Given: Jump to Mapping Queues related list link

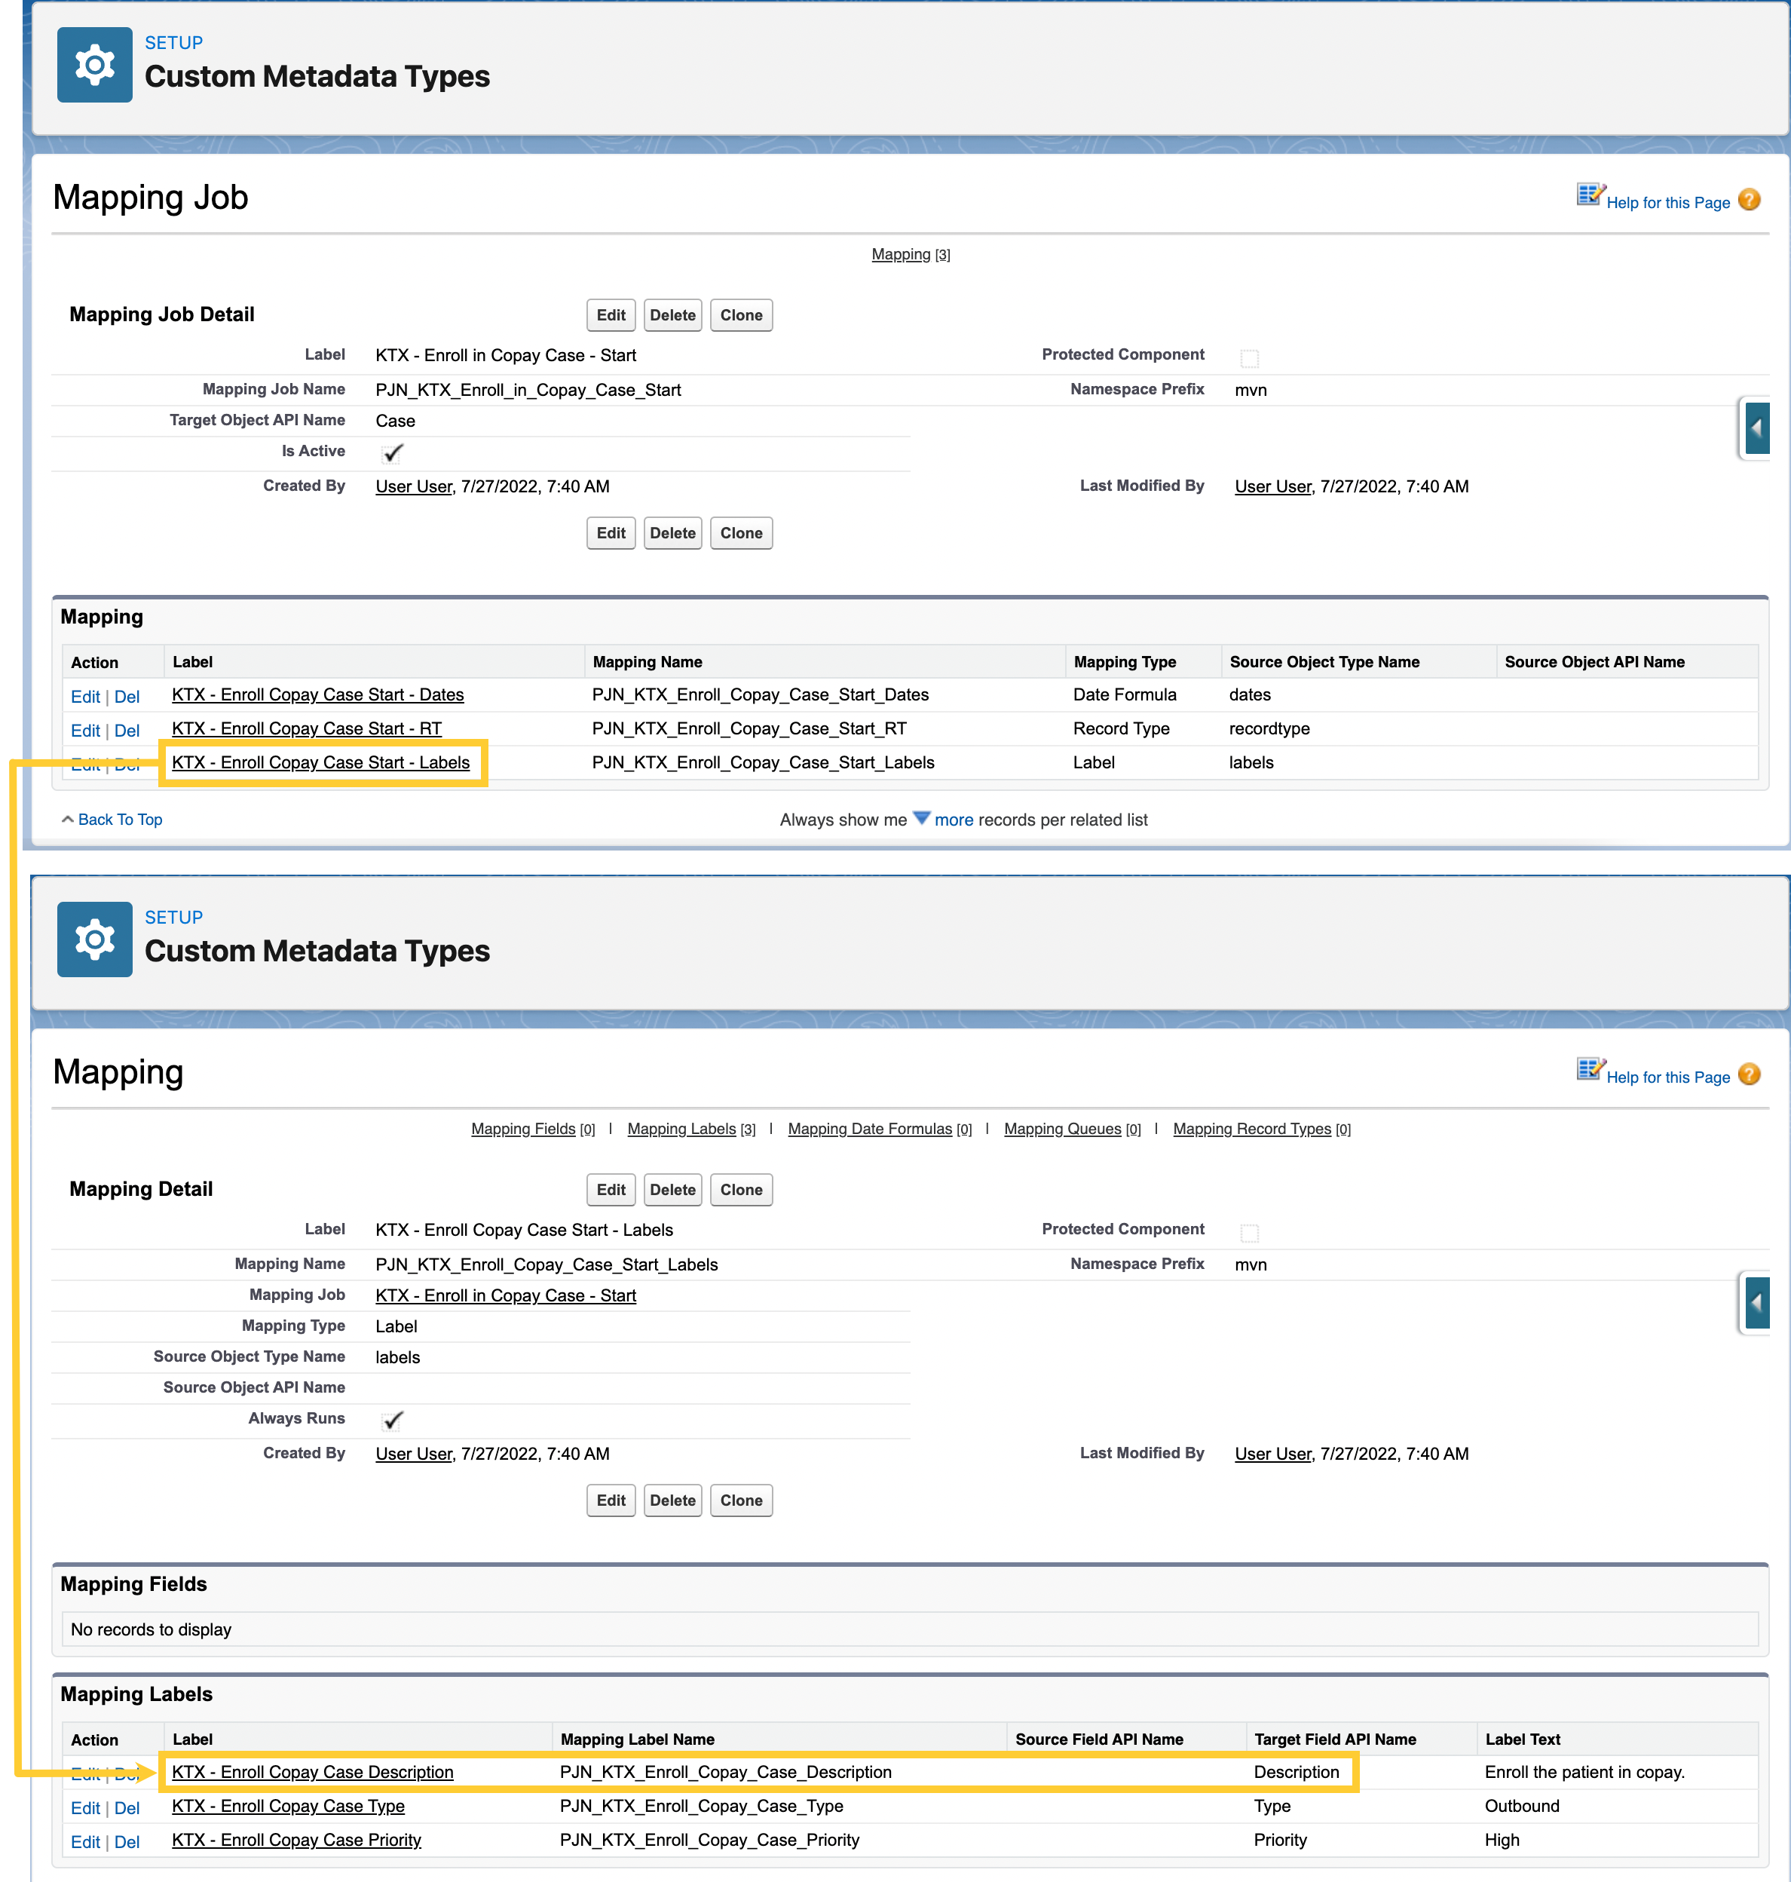Looking at the screenshot, I should (x=1072, y=1129).
